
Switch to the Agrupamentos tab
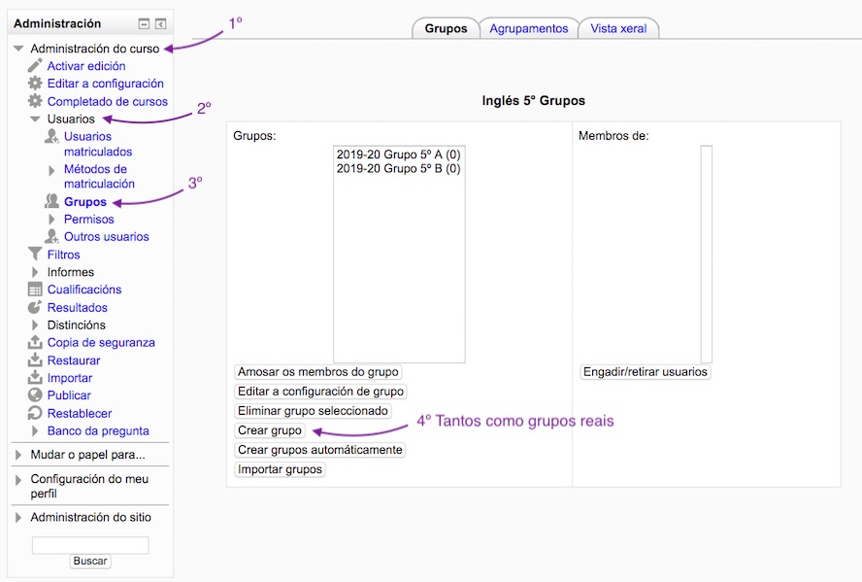click(x=528, y=29)
